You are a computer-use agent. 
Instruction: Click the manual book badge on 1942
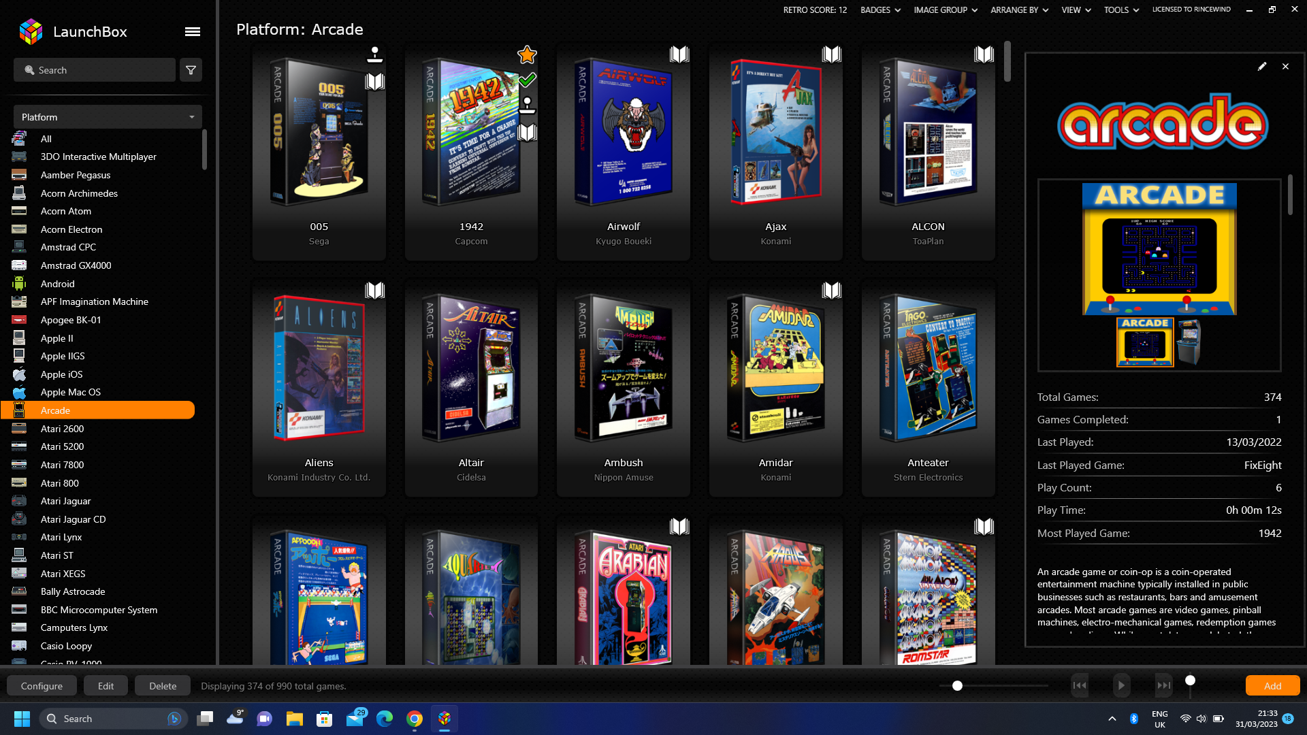coord(527,132)
